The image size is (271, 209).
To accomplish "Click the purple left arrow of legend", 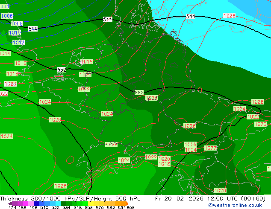I will click(x=10, y=203).
